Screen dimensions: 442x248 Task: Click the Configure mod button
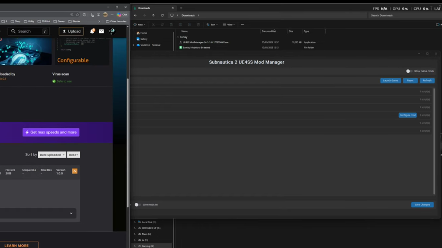click(x=407, y=115)
